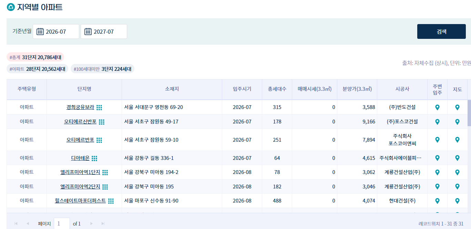Open 지도 map pin for 경희궁유보라
Viewport: 471px width, 229px height.
(x=457, y=108)
